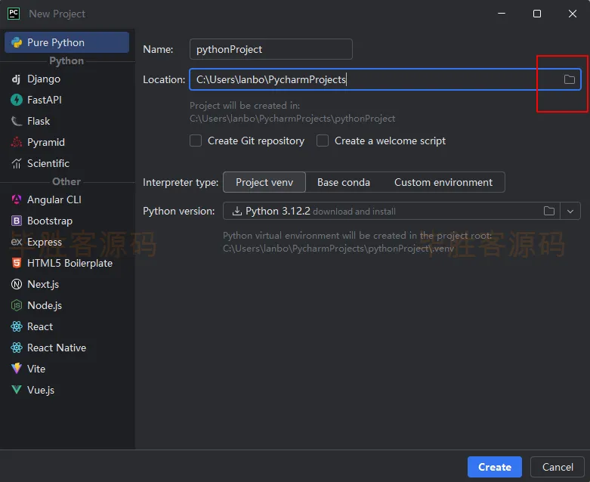Tick Create a welcome script checkbox
Viewport: 590px width, 482px height.
click(323, 141)
